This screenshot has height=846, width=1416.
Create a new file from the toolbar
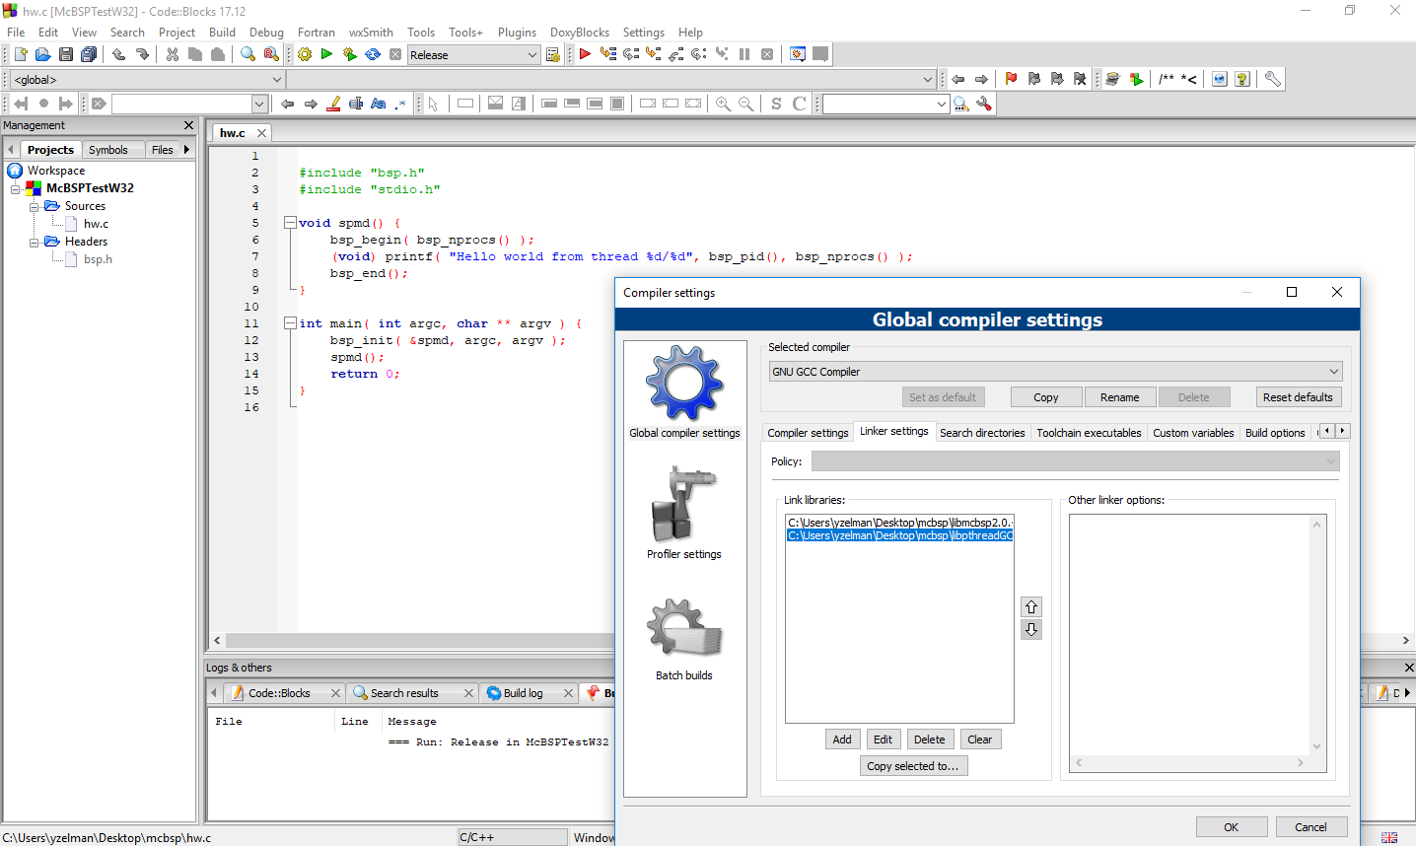20,54
